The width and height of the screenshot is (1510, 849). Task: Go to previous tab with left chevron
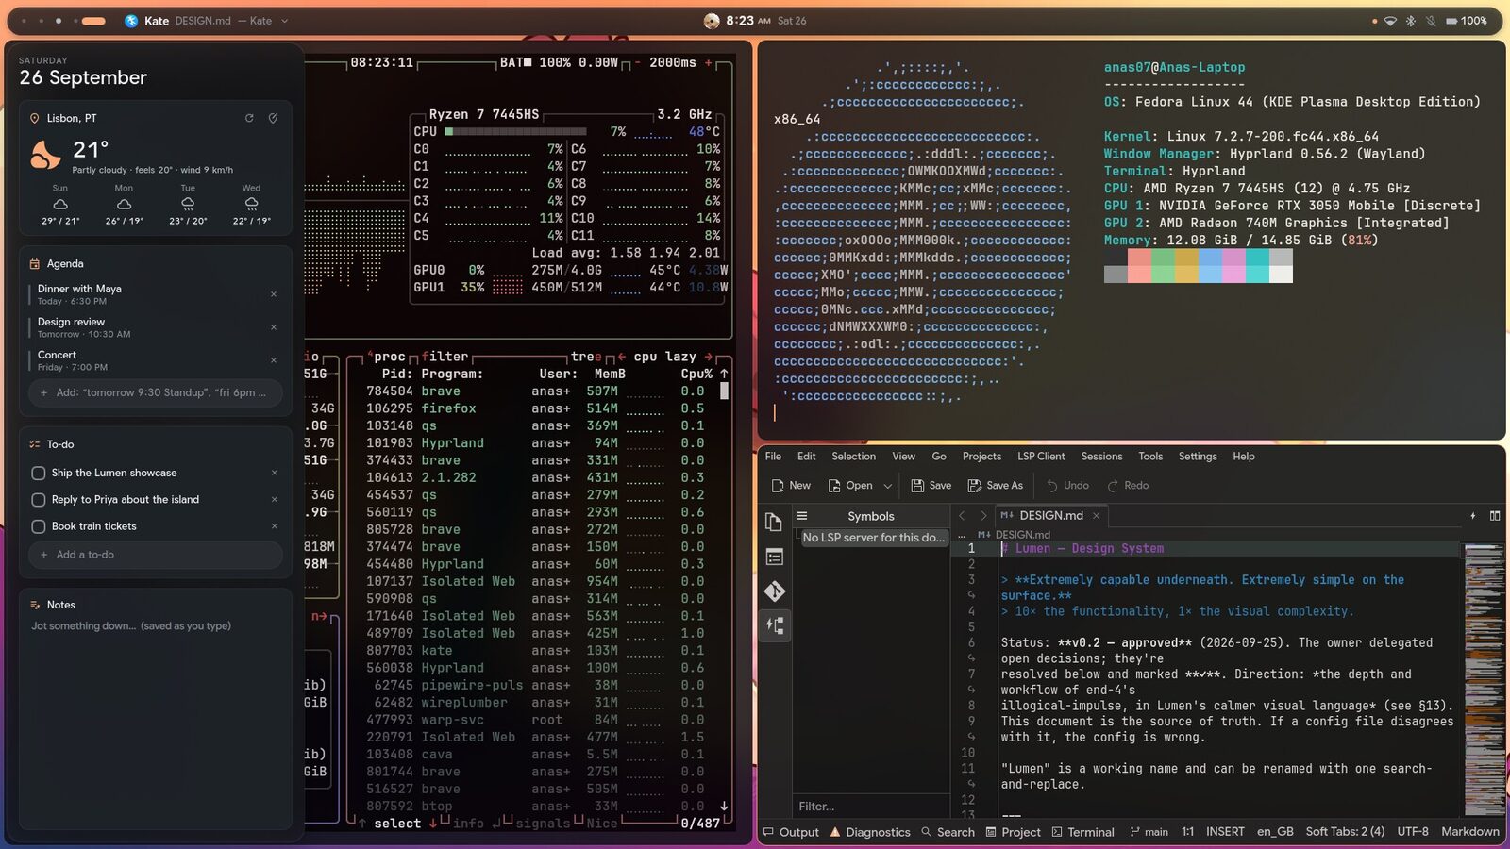pyautogui.click(x=962, y=515)
